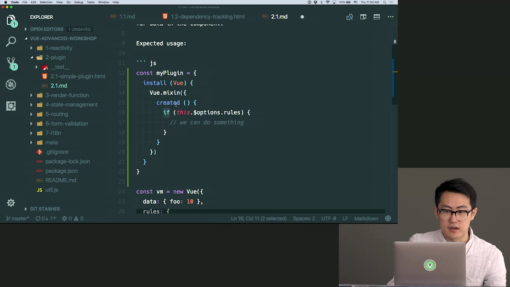Expand the 7-i18n folder
Image resolution: width=510 pixels, height=287 pixels.
point(31,133)
